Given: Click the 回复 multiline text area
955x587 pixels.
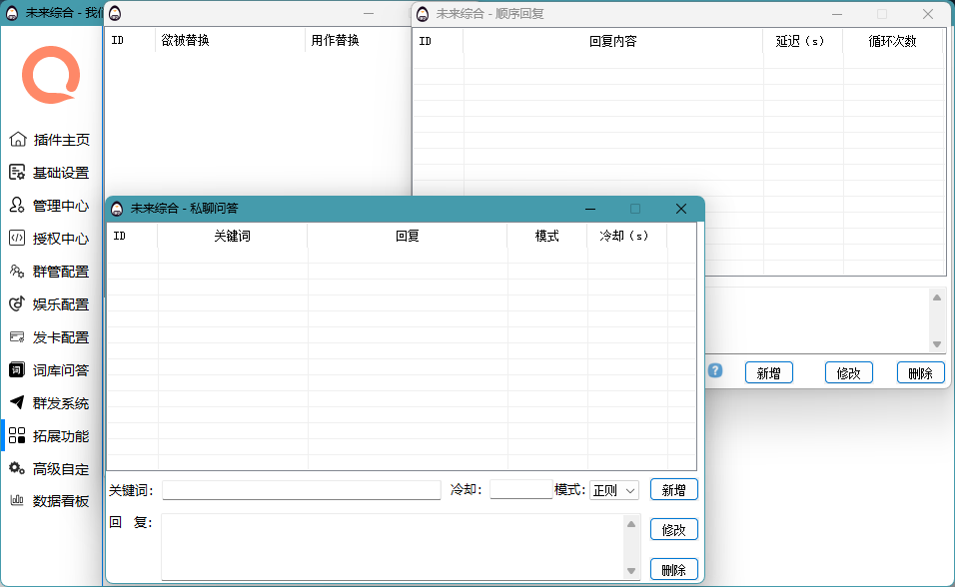Looking at the screenshot, I should coord(392,546).
